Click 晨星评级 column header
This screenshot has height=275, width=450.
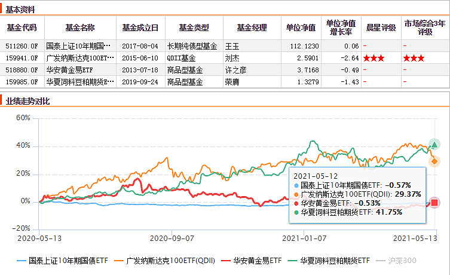tap(381, 27)
